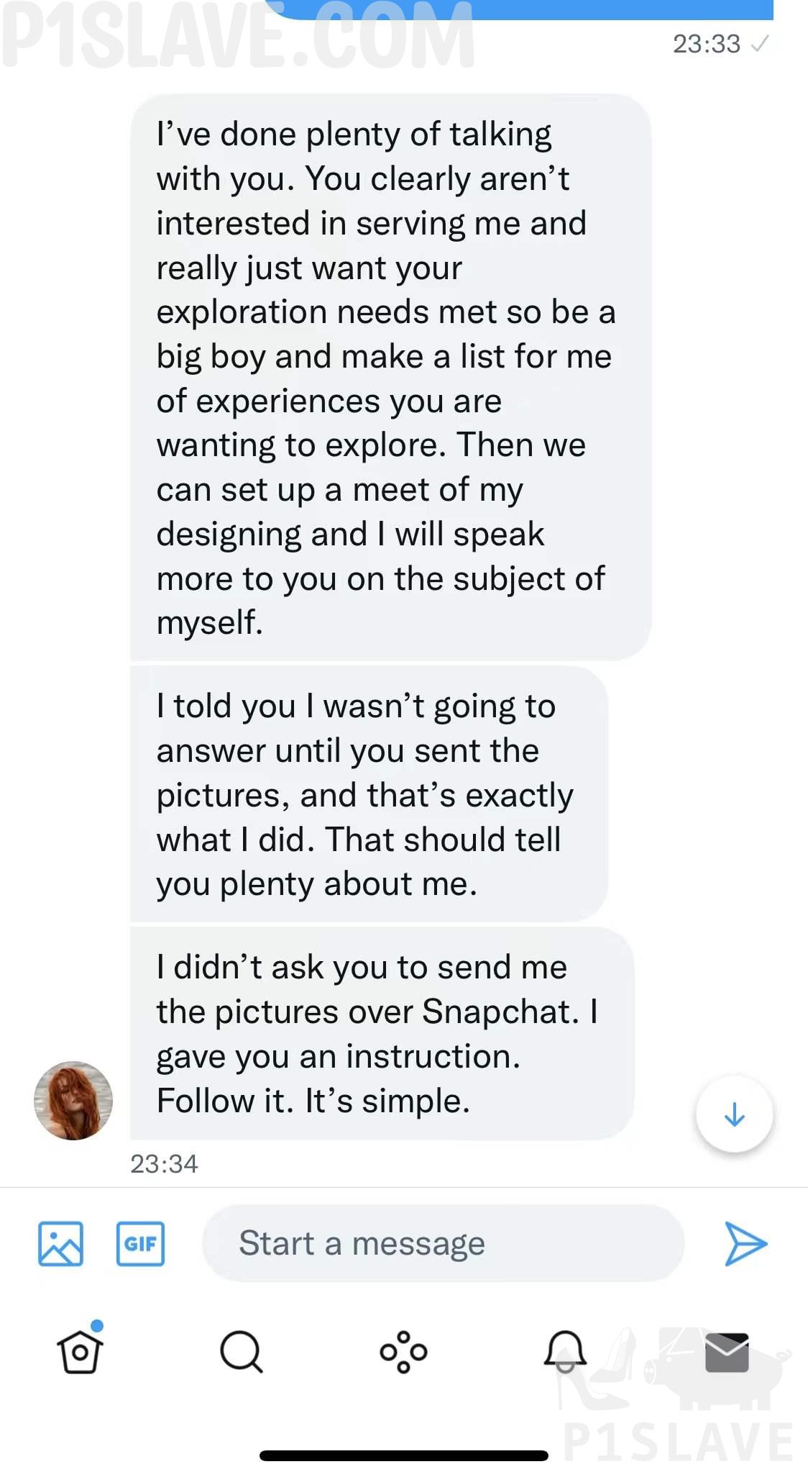Viewport: 808px width, 1477px height.
Task: Open the Search tab magnifier
Action: click(x=241, y=1352)
